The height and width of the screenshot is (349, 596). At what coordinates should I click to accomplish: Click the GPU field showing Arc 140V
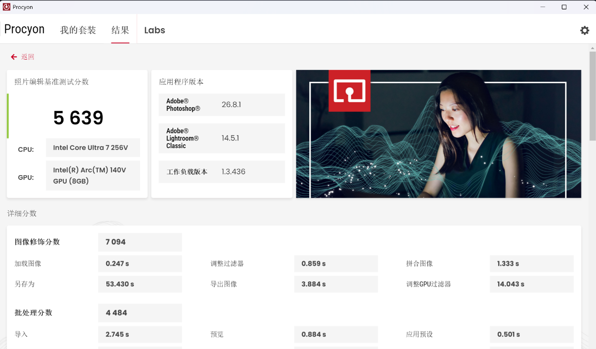[x=93, y=175]
